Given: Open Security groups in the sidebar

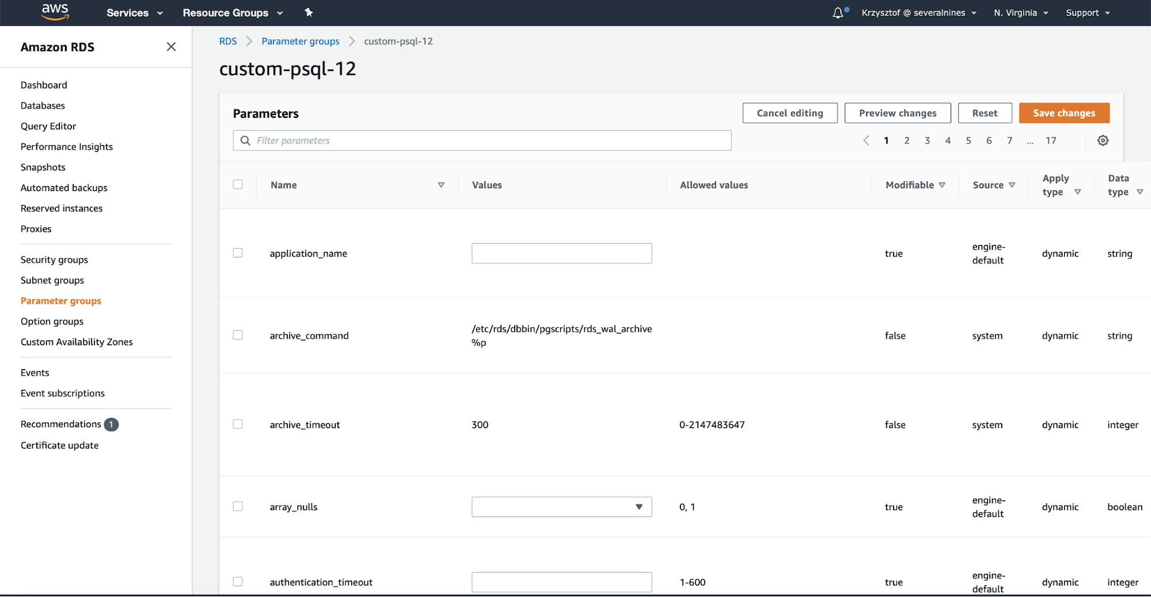Looking at the screenshot, I should [x=54, y=260].
